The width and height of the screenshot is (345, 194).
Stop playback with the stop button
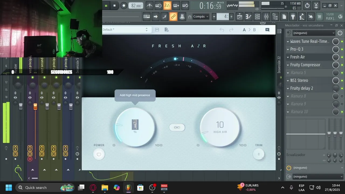tap(115, 6)
